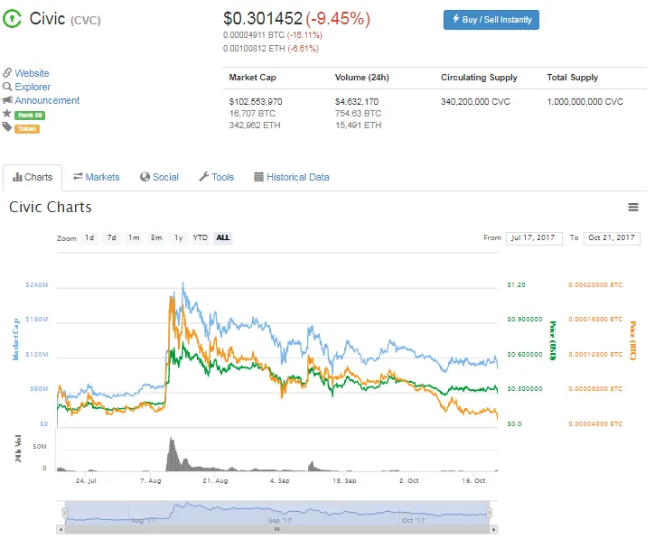Toggle the Price (BTC) axis label
Screen dimensions: 655x539
(x=633, y=340)
